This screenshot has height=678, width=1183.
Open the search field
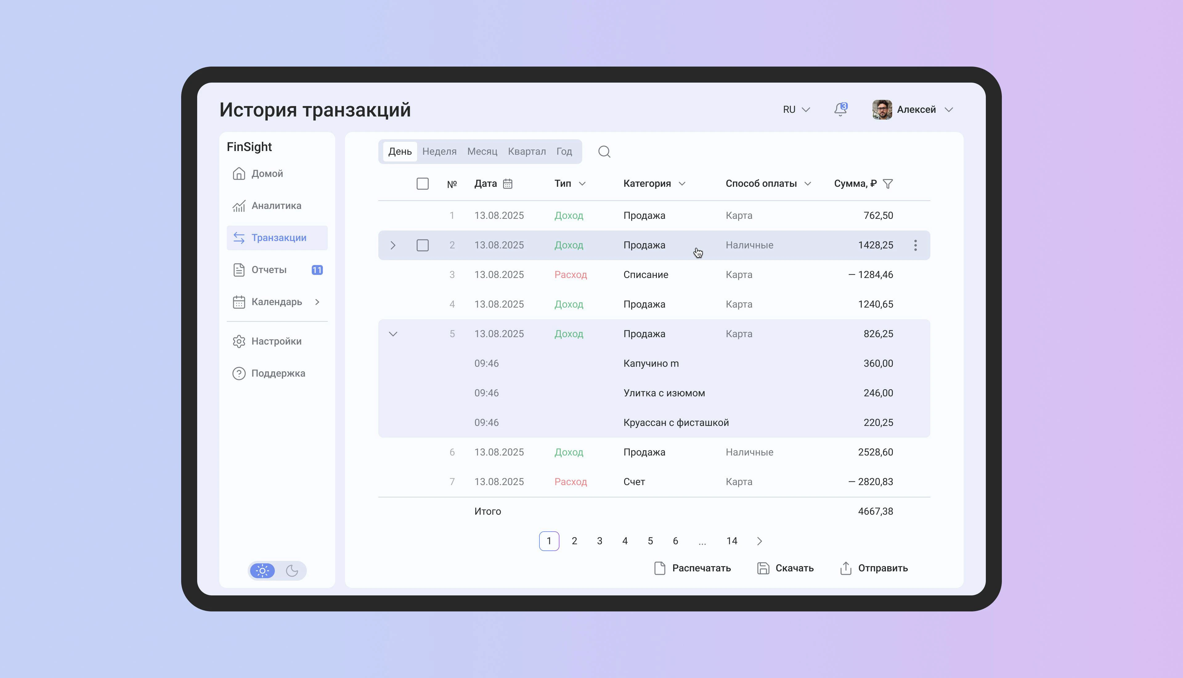click(604, 151)
